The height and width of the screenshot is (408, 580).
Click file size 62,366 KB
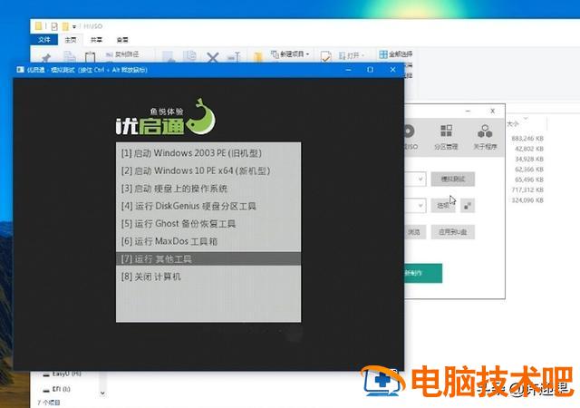pos(529,170)
